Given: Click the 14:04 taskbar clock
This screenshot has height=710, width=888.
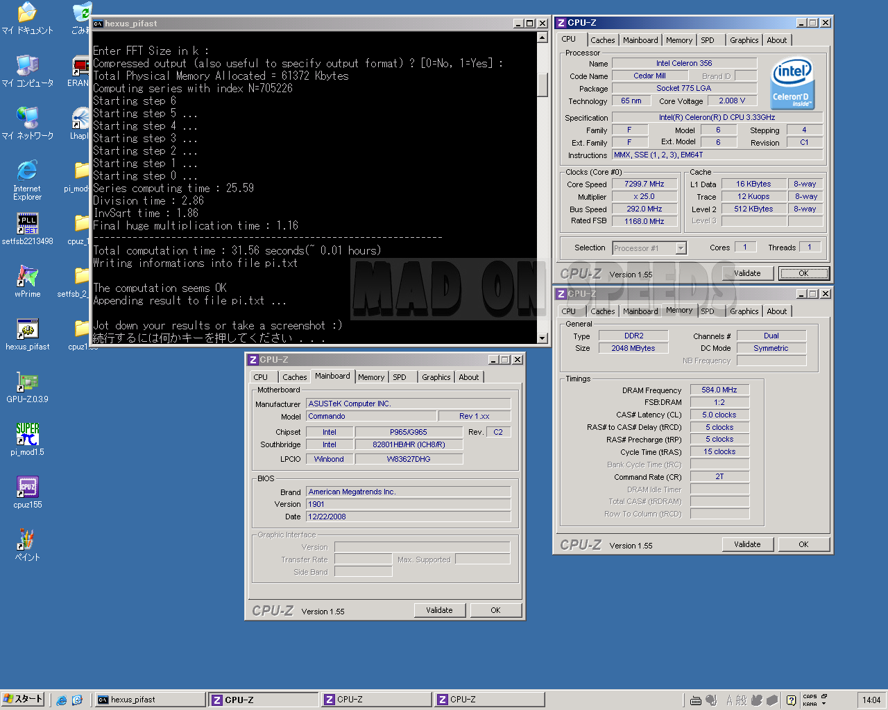Looking at the screenshot, I should 871,700.
